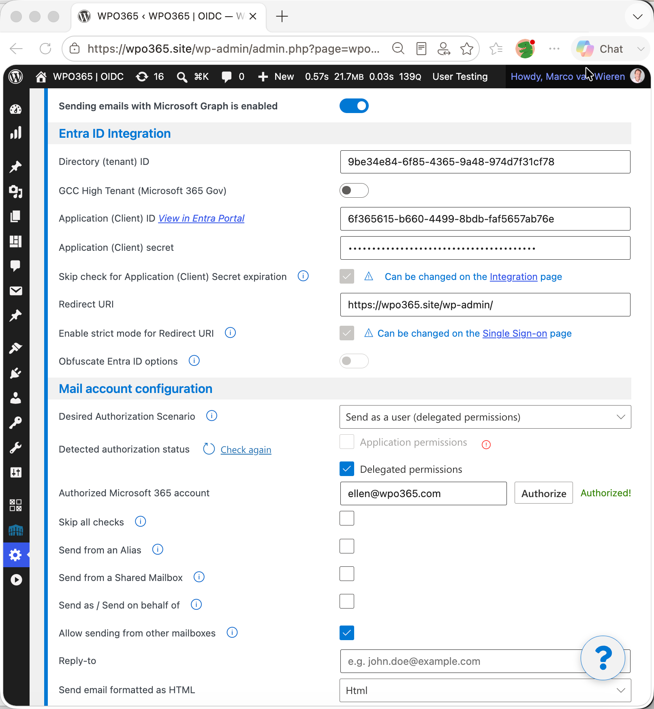Open the envelope mail sidebar icon
This screenshot has width=654, height=709.
click(x=16, y=290)
